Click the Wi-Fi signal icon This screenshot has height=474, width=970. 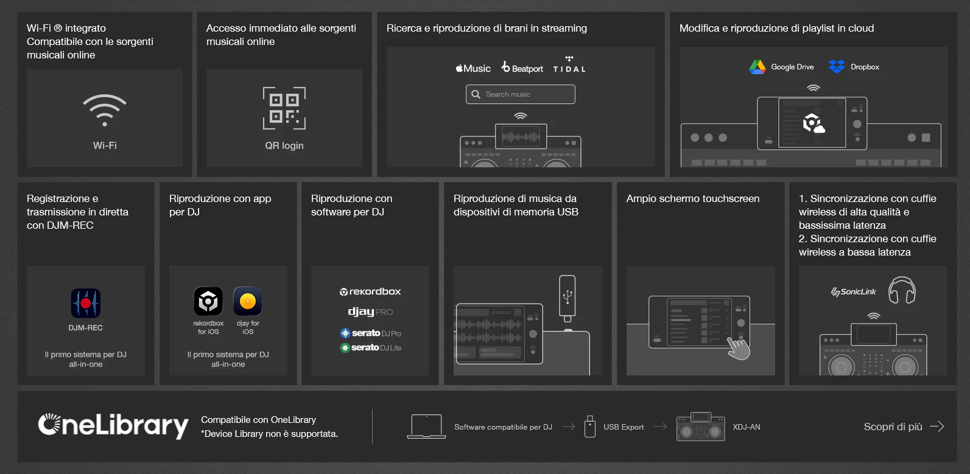pyautogui.click(x=105, y=110)
